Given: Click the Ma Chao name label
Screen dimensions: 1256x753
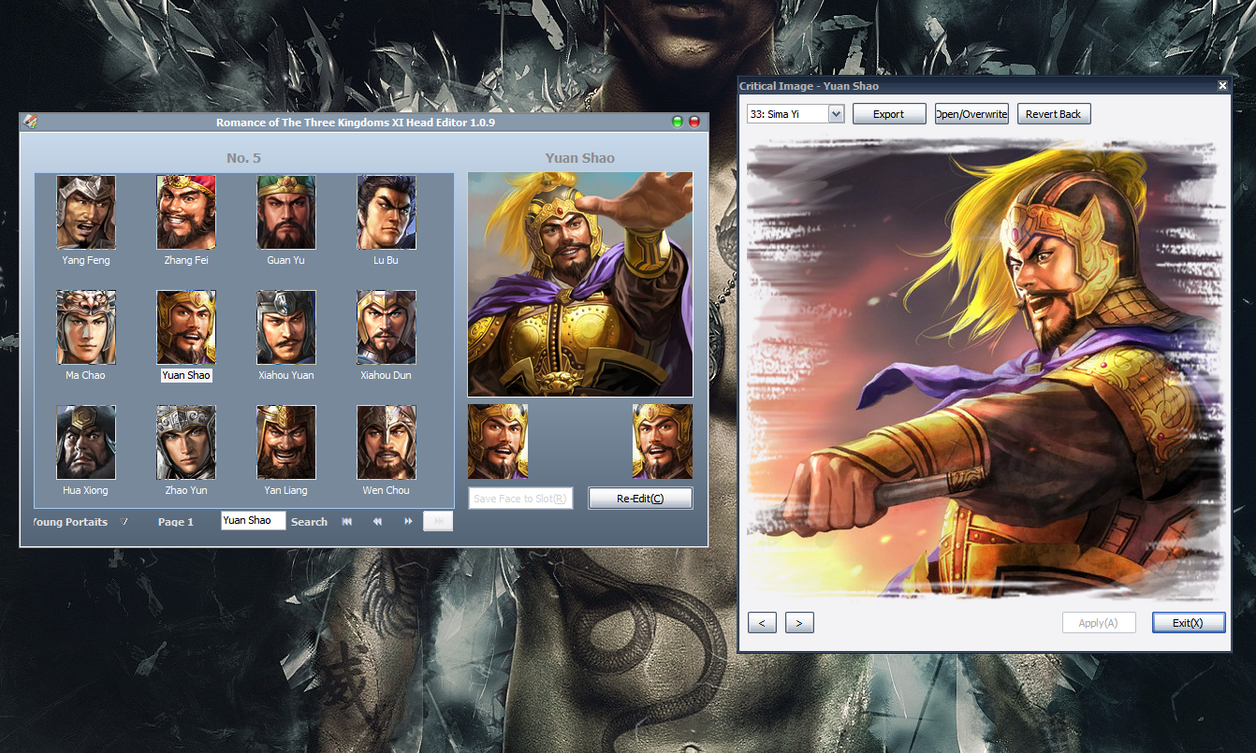Looking at the screenshot, I should pyautogui.click(x=85, y=375).
